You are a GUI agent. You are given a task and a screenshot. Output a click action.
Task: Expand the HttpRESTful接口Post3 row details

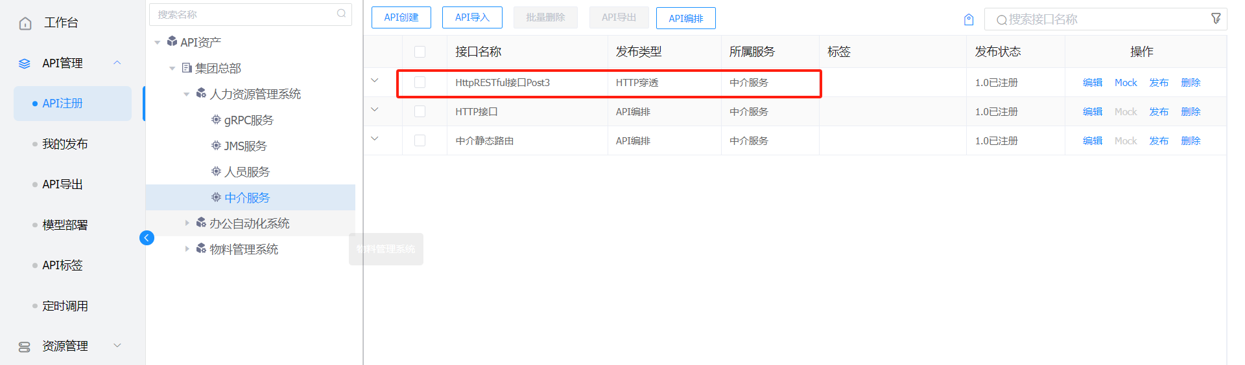[374, 80]
